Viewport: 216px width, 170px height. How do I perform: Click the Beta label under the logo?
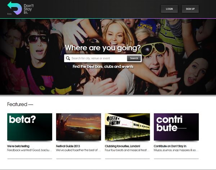(x=9, y=14)
